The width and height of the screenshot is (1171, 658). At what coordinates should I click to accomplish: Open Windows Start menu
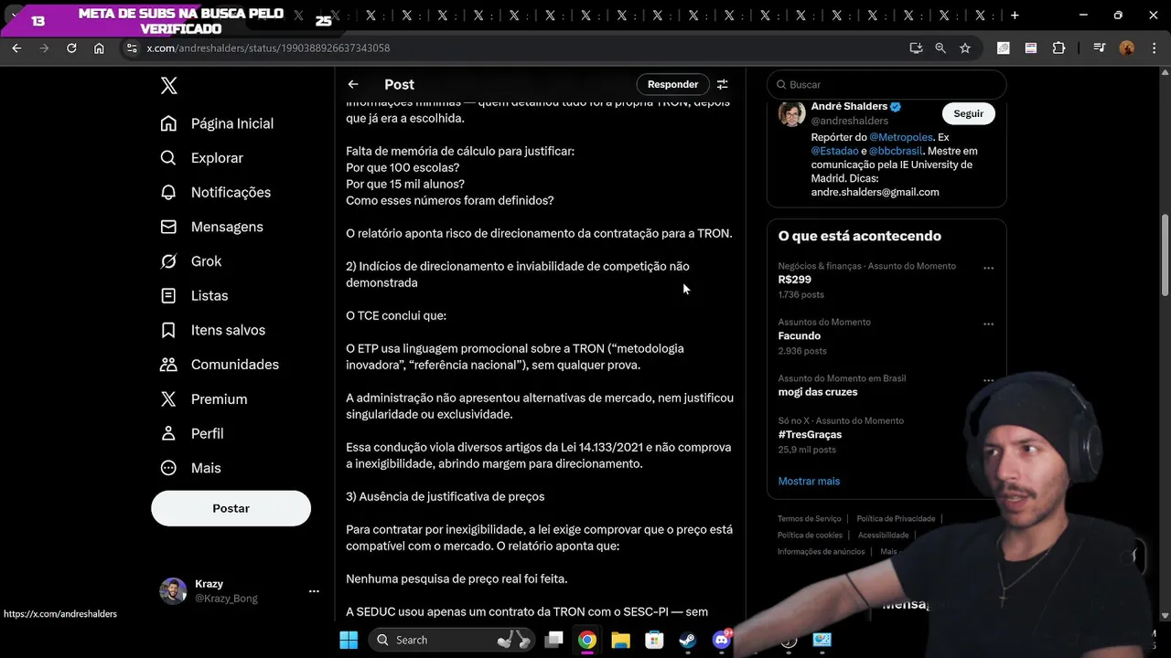[x=349, y=640]
